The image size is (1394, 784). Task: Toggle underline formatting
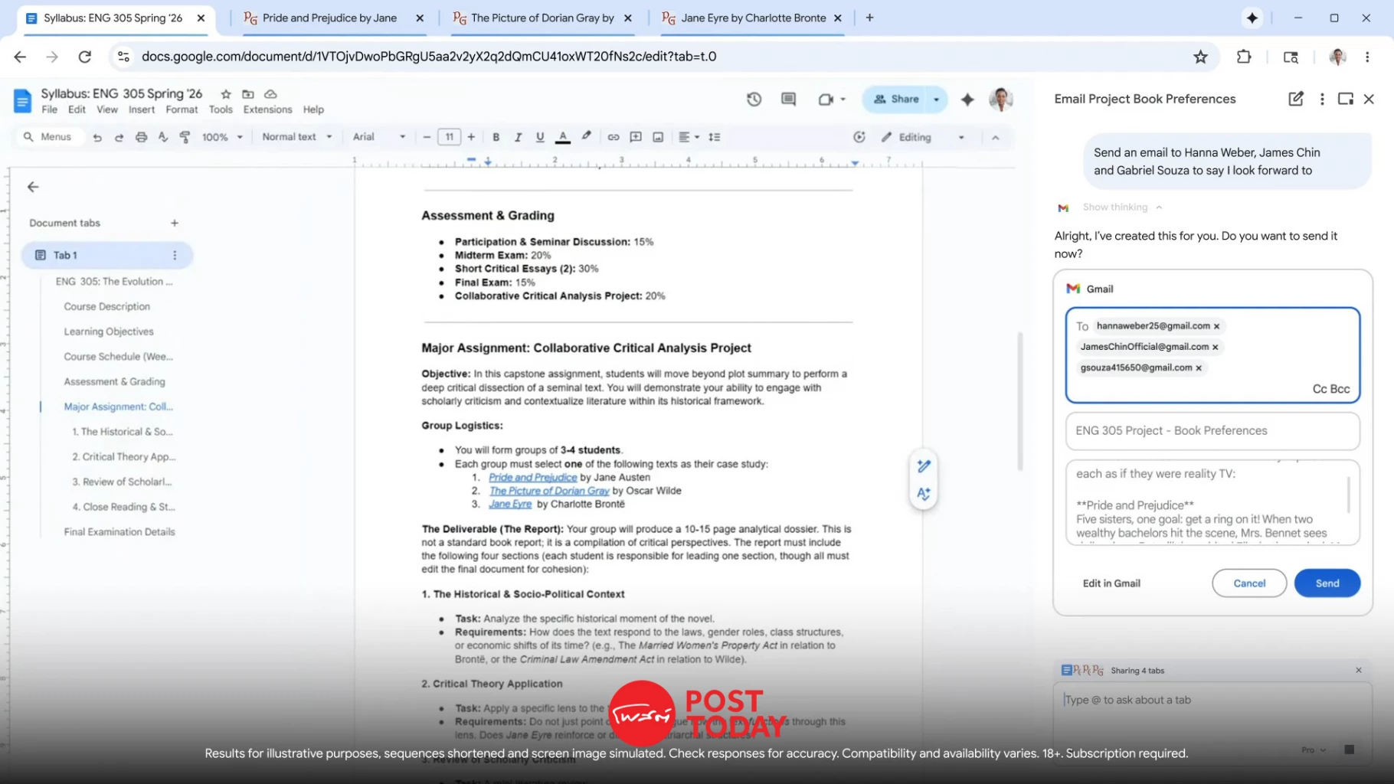(x=540, y=137)
